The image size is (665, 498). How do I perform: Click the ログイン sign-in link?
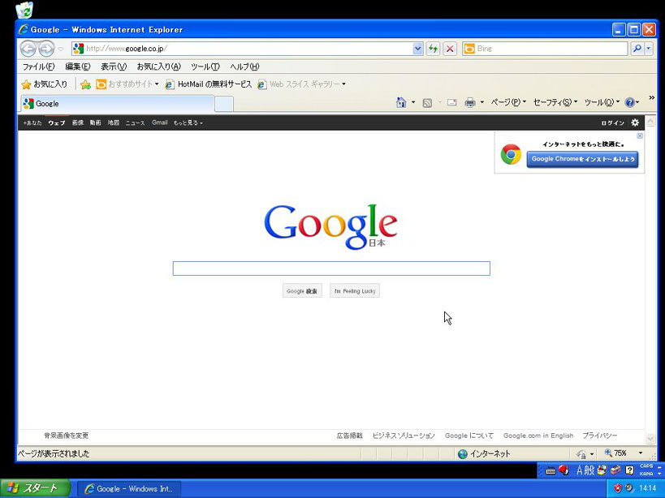[613, 122]
